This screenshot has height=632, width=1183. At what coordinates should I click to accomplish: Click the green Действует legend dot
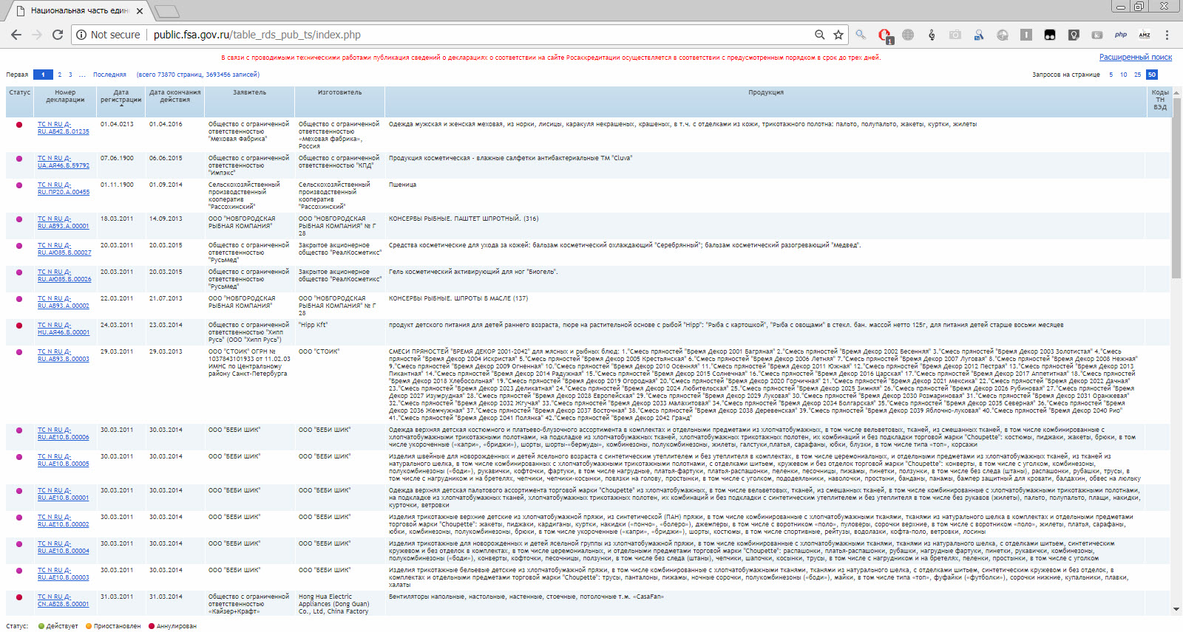[41, 626]
